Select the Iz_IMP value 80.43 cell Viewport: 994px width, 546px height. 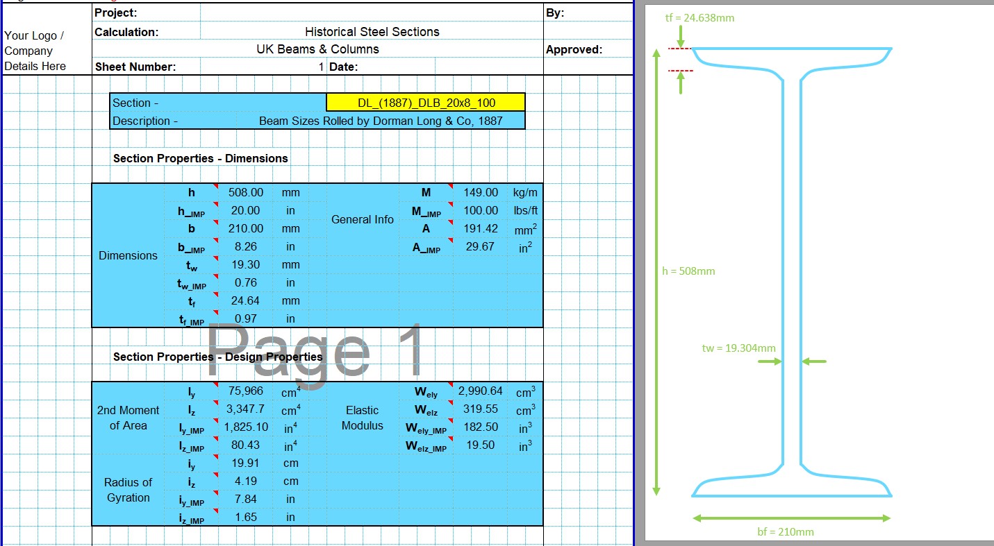[246, 445]
